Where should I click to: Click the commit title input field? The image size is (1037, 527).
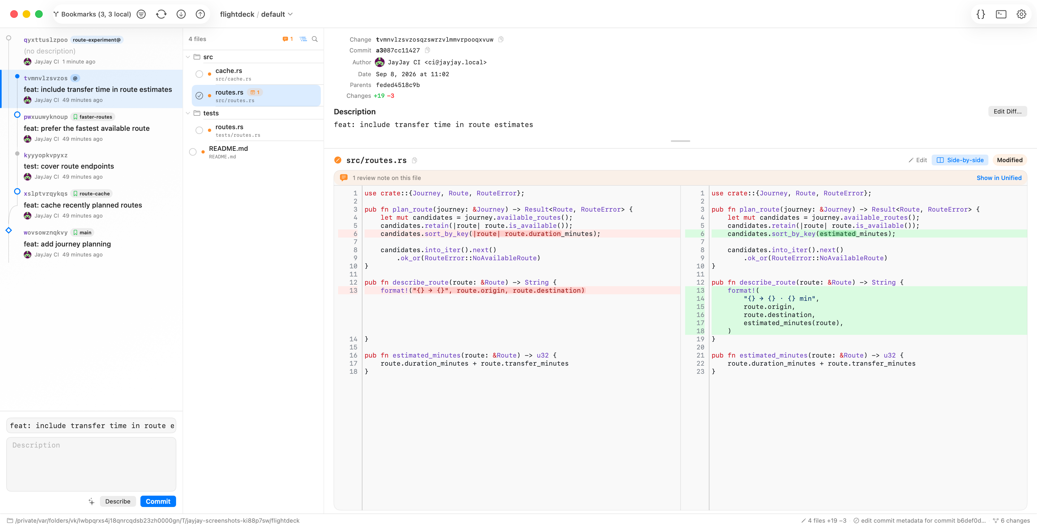click(x=91, y=425)
